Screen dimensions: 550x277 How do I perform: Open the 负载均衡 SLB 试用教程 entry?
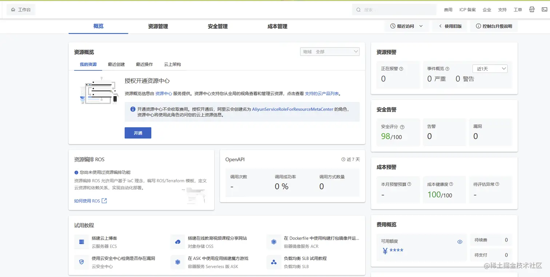tap(305, 258)
